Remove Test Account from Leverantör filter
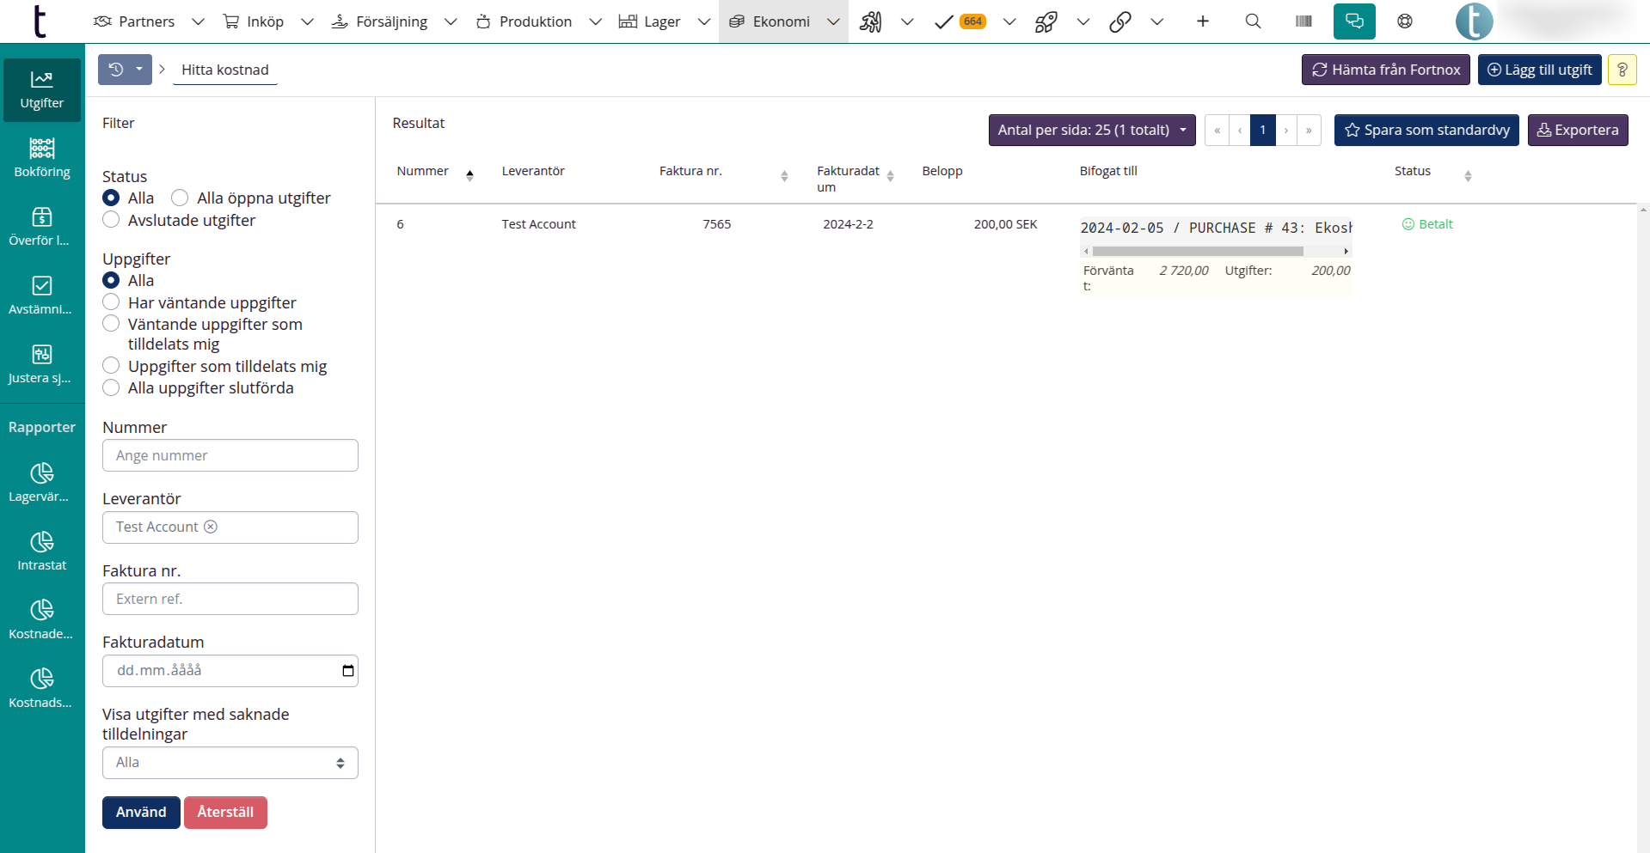This screenshot has height=853, width=1650. (211, 527)
